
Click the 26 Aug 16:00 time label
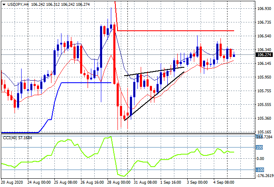92,182
